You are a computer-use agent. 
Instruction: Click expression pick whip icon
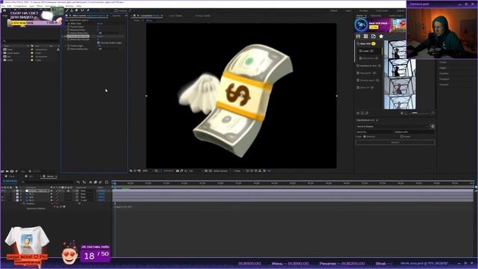(60, 206)
